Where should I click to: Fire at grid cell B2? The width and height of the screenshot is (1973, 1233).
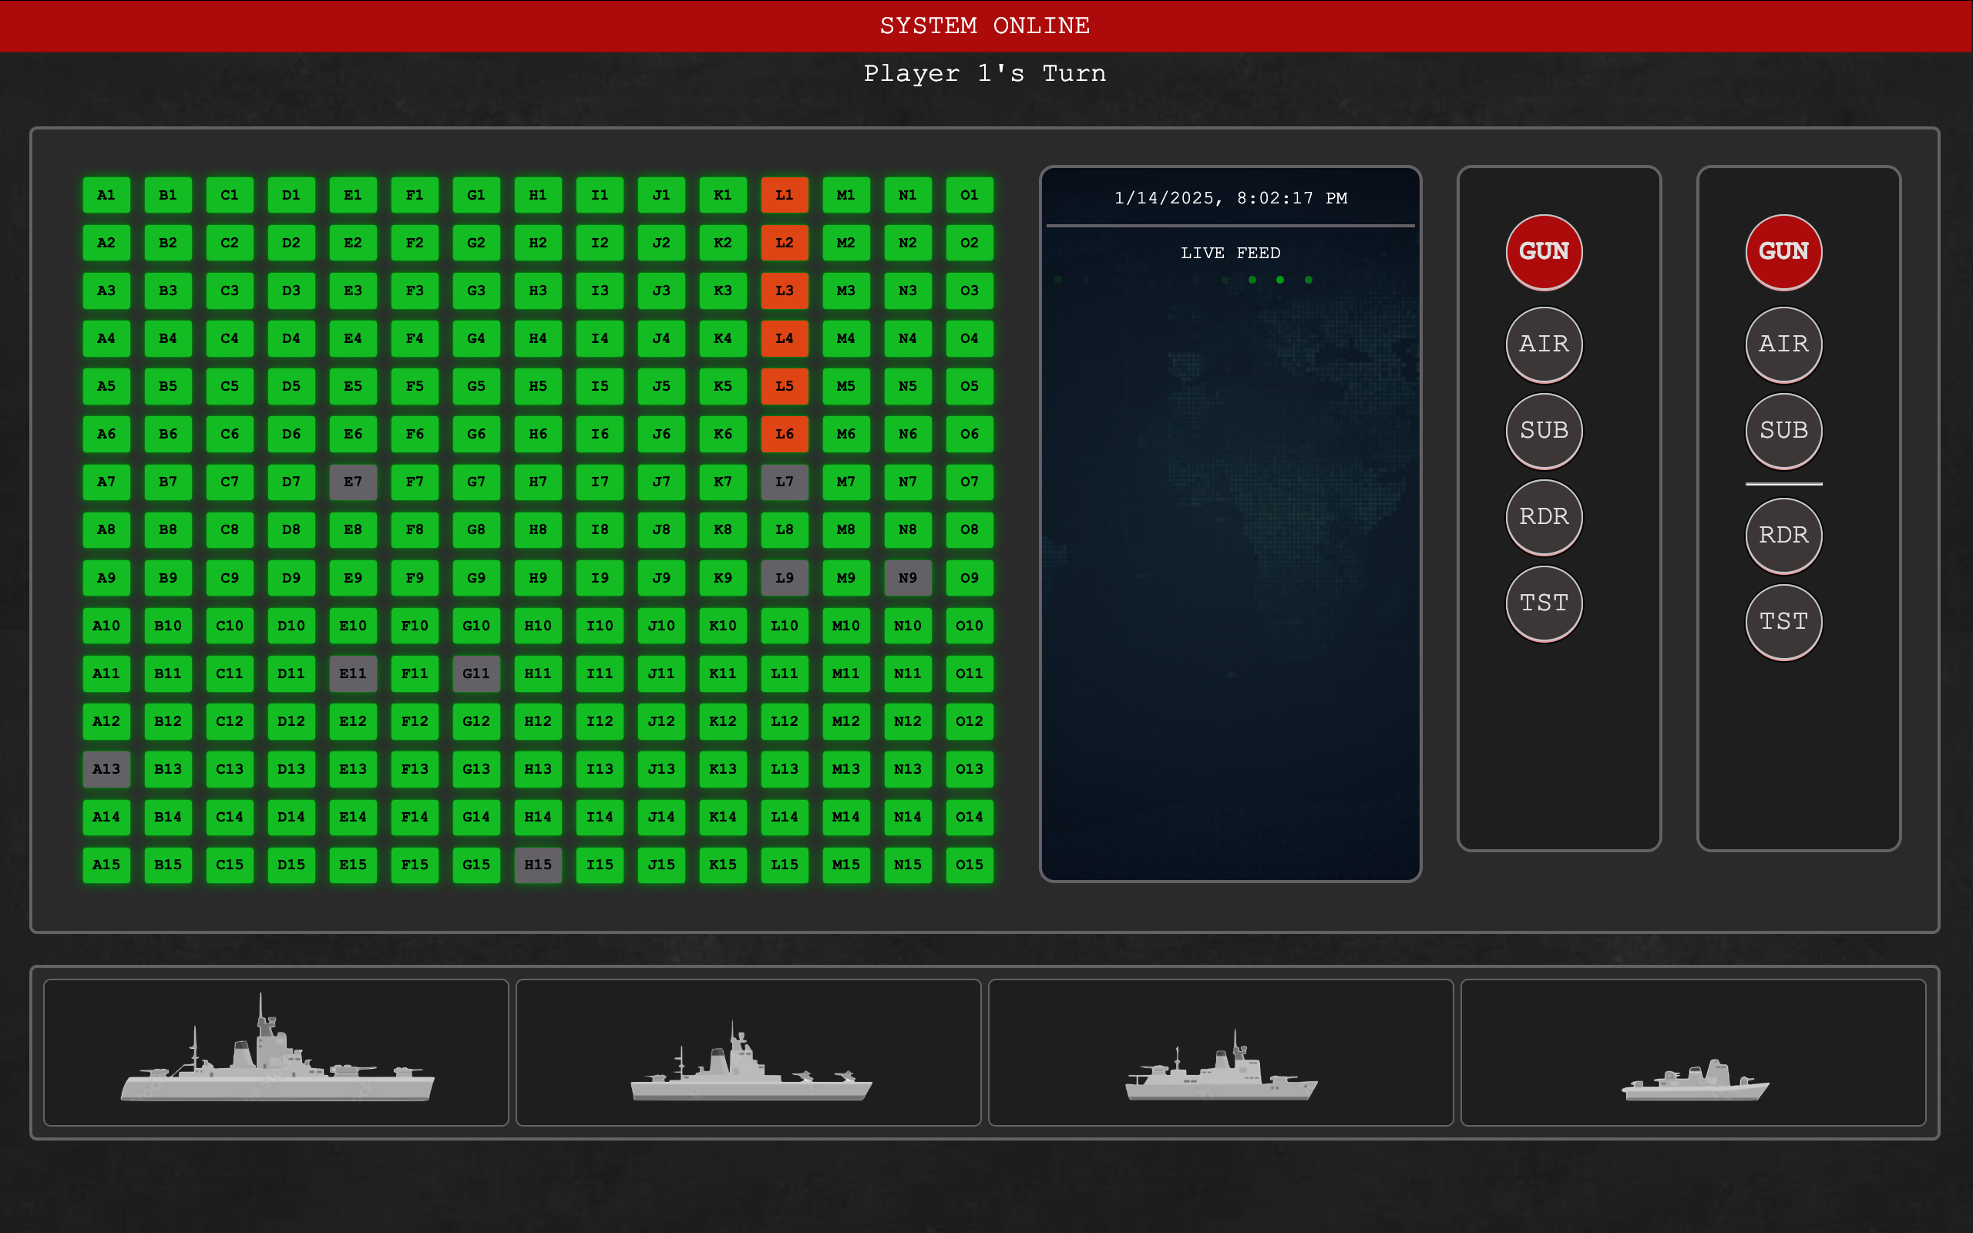(168, 243)
